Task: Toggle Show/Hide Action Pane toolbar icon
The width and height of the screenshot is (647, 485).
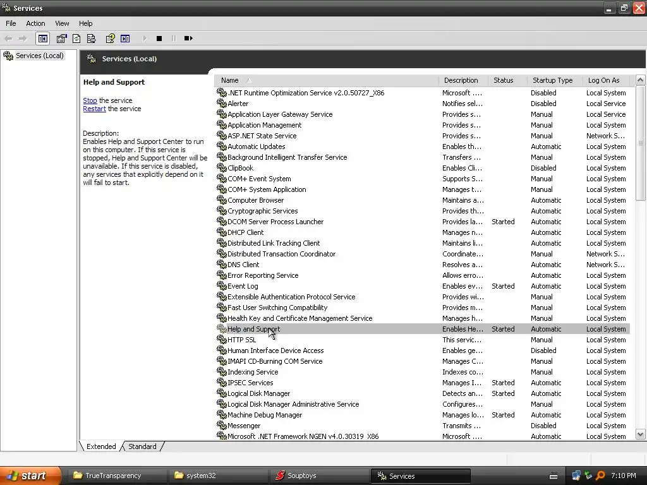Action: coord(125,39)
